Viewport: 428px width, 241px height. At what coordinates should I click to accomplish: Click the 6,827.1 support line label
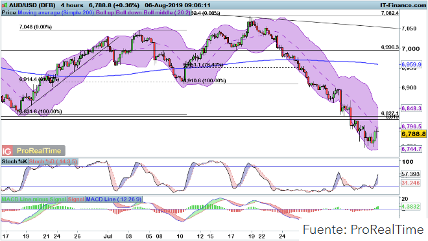(x=390, y=113)
